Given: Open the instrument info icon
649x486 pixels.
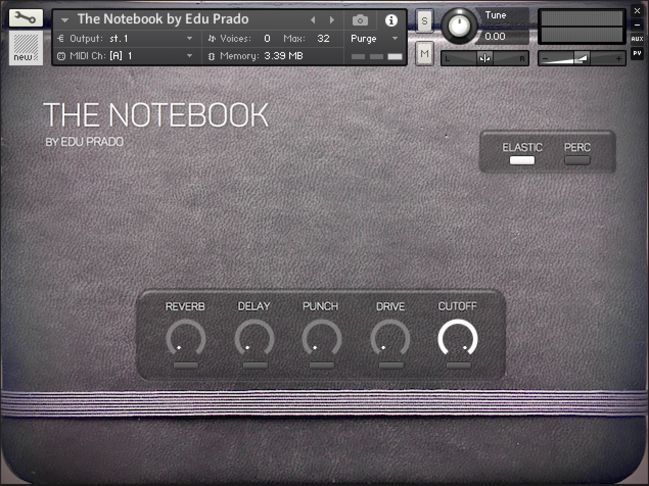Looking at the screenshot, I should tap(391, 20).
